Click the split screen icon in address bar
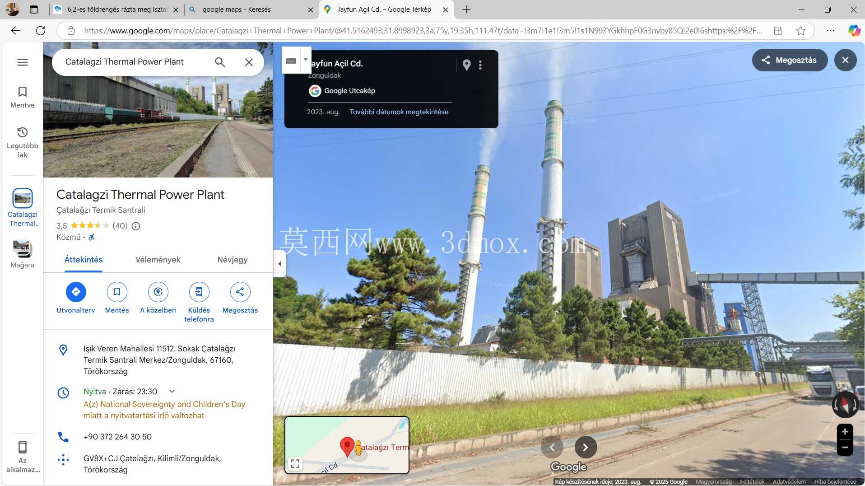Screen dimensions: 865x486 778,31
